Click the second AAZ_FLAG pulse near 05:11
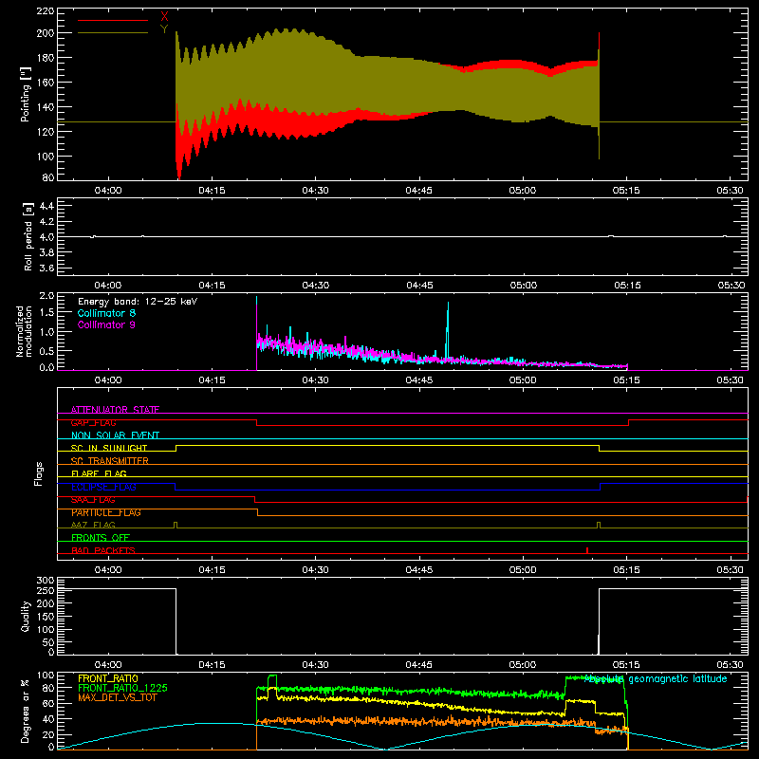The height and width of the screenshot is (759, 759). point(599,525)
